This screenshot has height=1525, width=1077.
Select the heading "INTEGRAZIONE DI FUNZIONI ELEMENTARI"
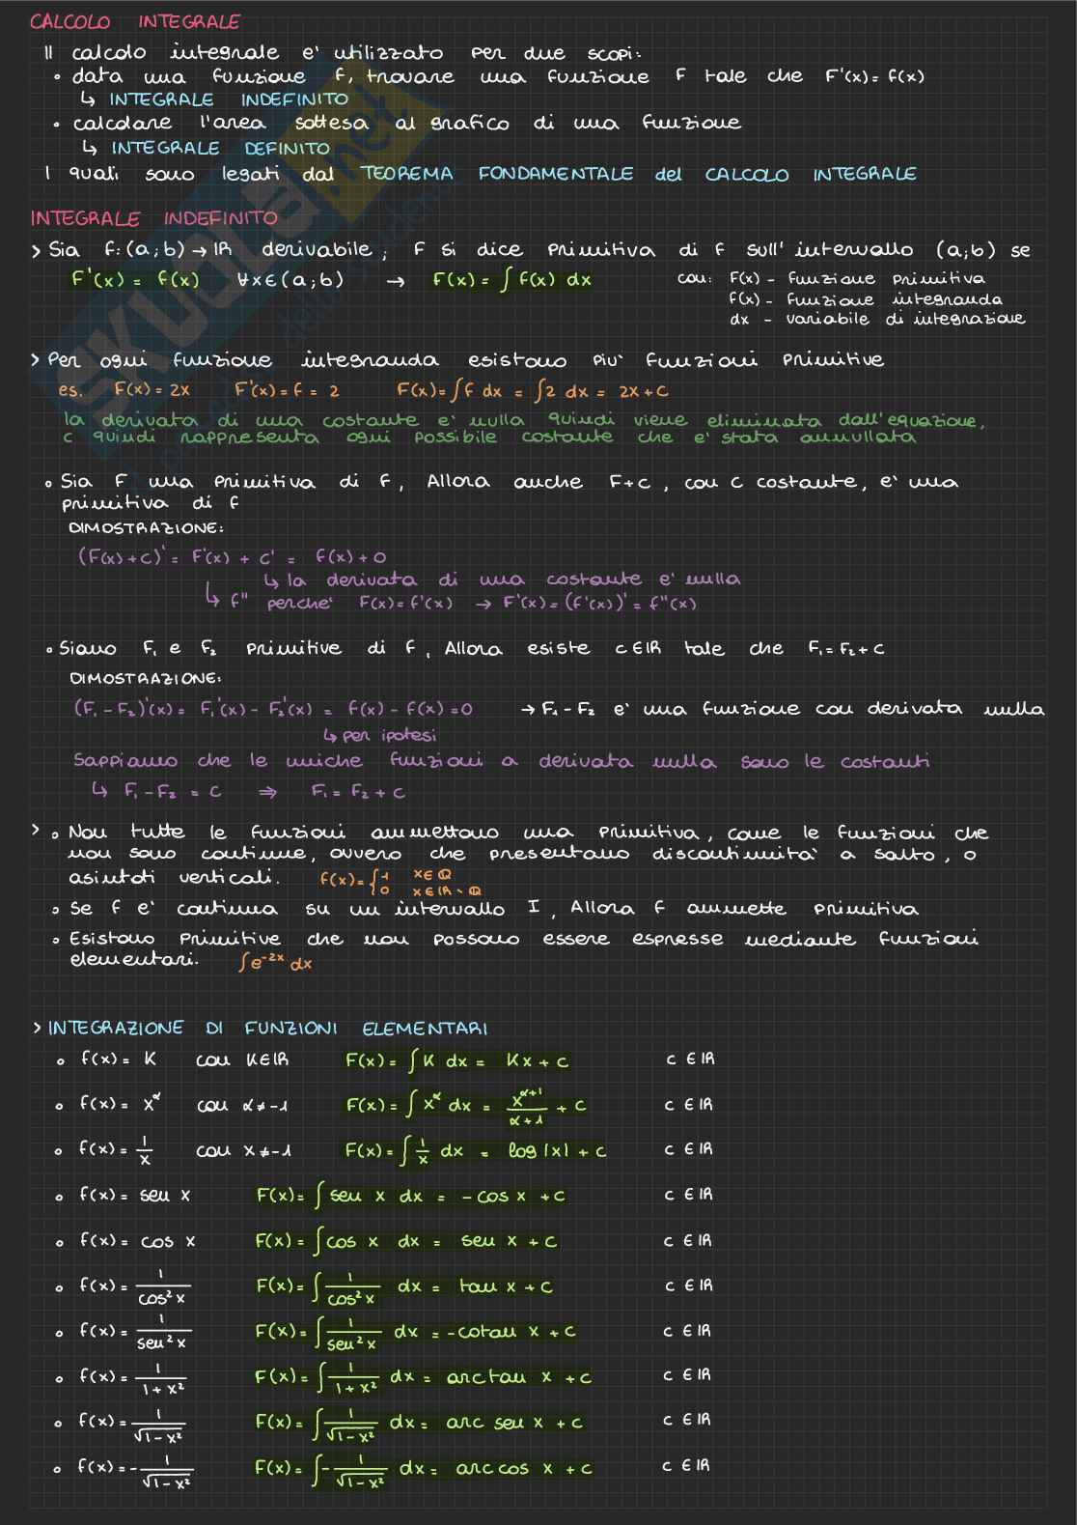(267, 1029)
